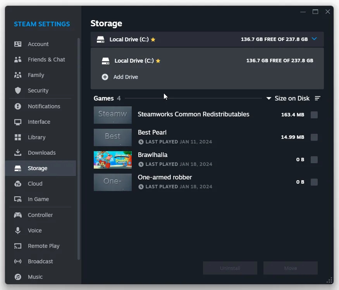The width and height of the screenshot is (339, 290).
Task: Tick the Best Pearl checkbox
Action: pos(314,137)
